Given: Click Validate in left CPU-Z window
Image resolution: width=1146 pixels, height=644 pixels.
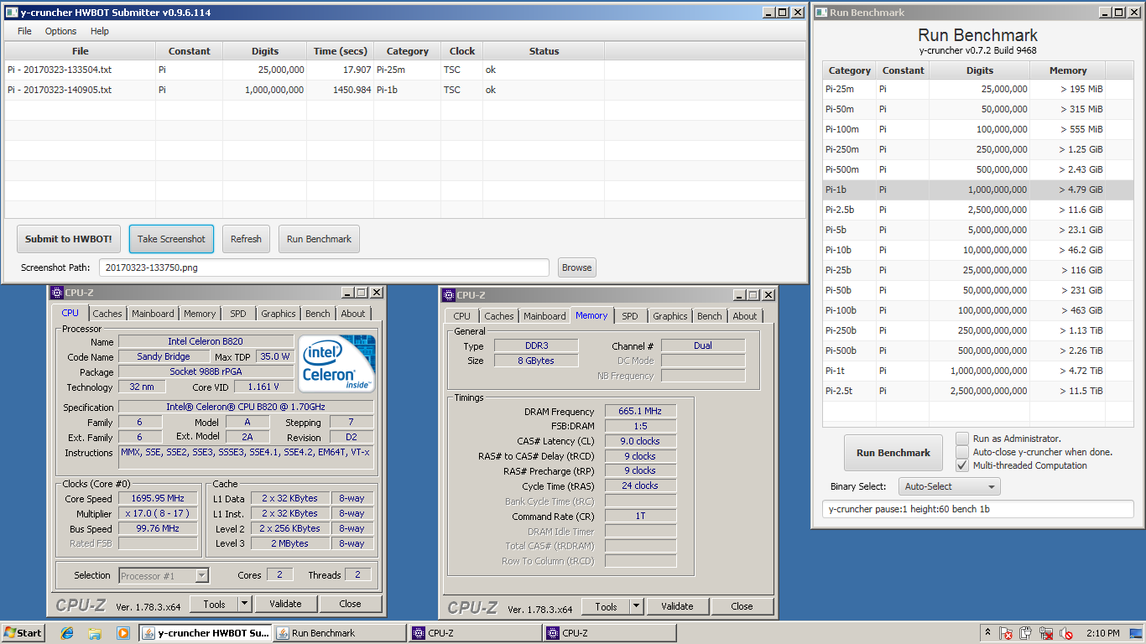Looking at the screenshot, I should pos(285,604).
